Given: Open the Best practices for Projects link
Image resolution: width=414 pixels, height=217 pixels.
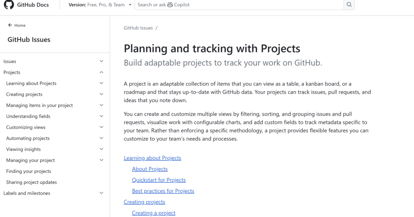Looking at the screenshot, I should pyautogui.click(x=163, y=191).
